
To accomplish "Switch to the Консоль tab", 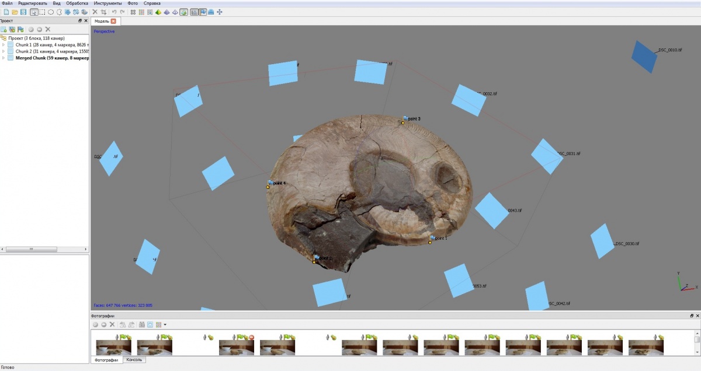I will point(135,360).
